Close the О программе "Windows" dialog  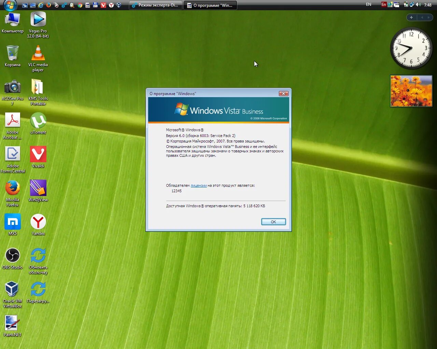tap(284, 93)
